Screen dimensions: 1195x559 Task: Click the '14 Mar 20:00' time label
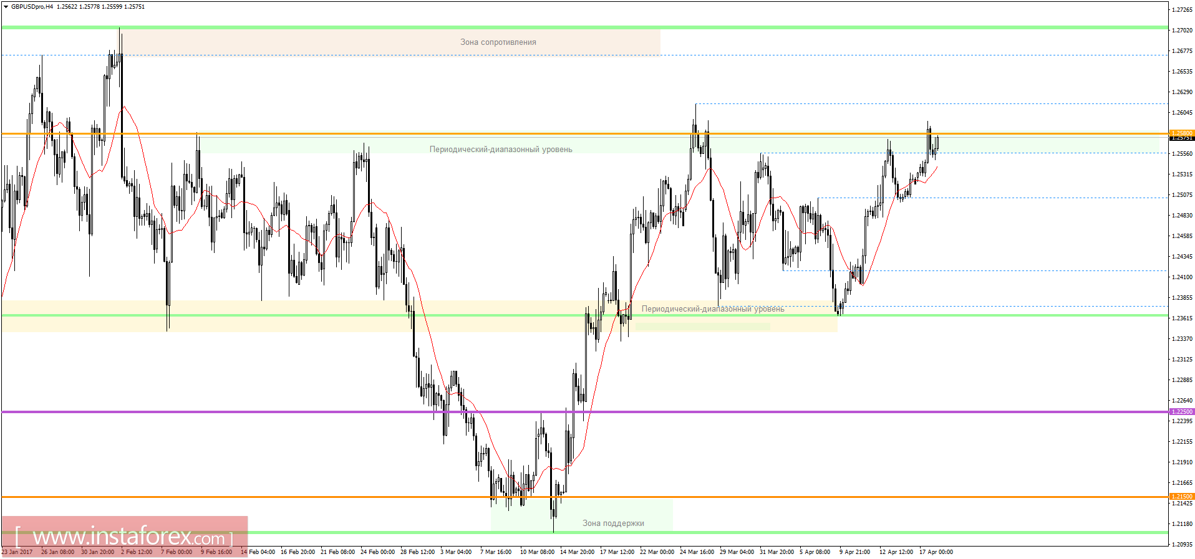click(577, 552)
